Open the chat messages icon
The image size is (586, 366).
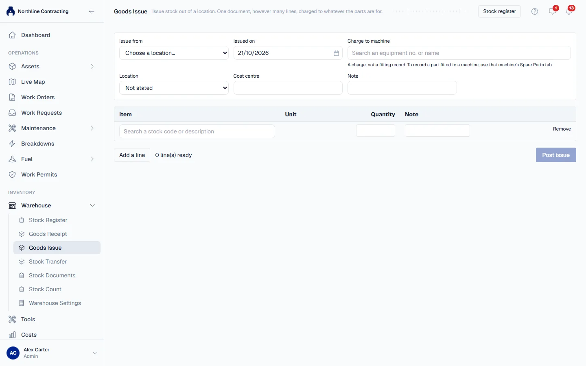coord(552,11)
